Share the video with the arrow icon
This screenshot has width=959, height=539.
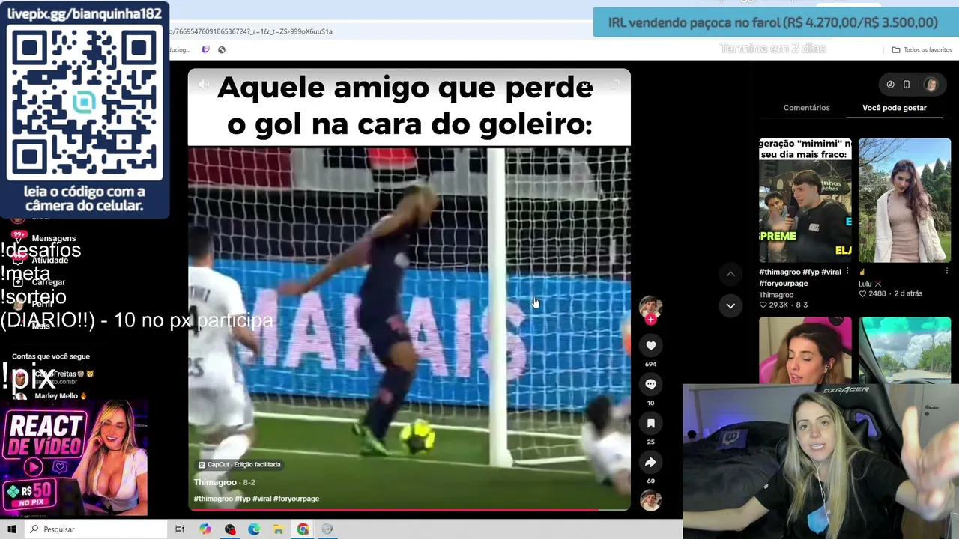click(650, 463)
